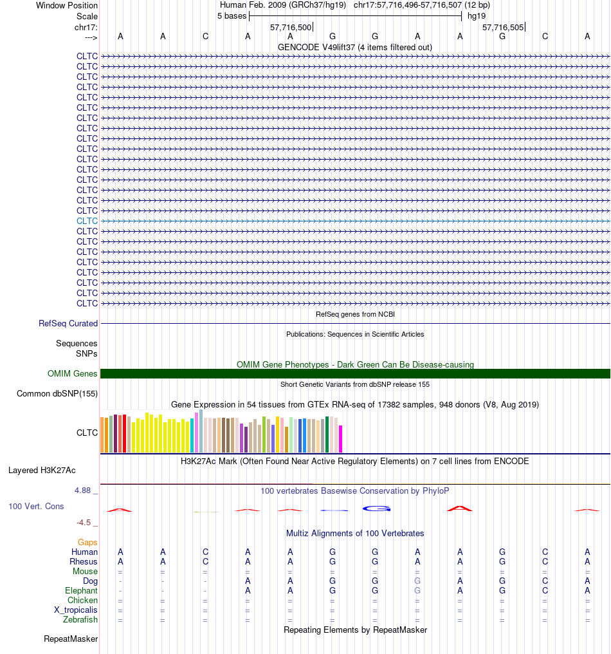
Task: Select the Elephant alignment row label
Action: [81, 591]
